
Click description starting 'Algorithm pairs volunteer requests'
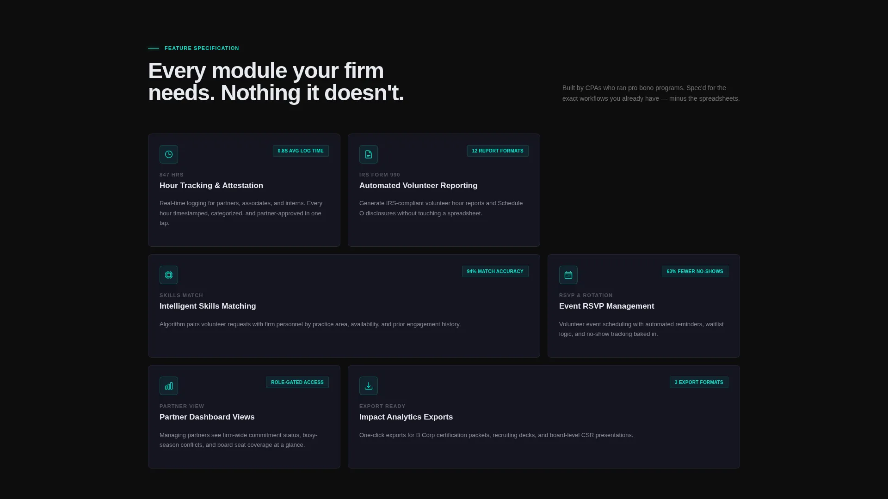310,324
